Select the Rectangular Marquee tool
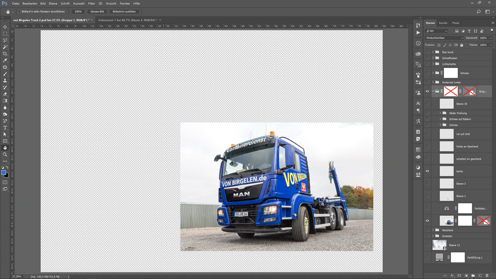Screen dimensions: 496x279 point(5,34)
